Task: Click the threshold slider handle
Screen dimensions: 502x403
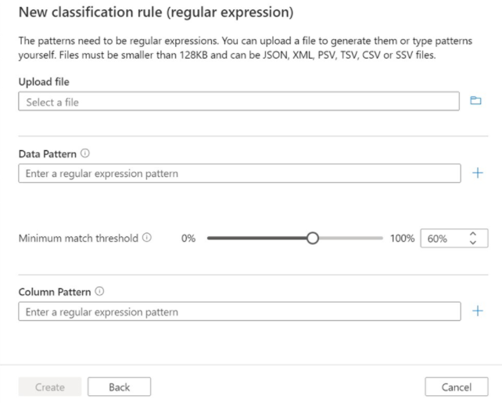Action: (x=313, y=239)
